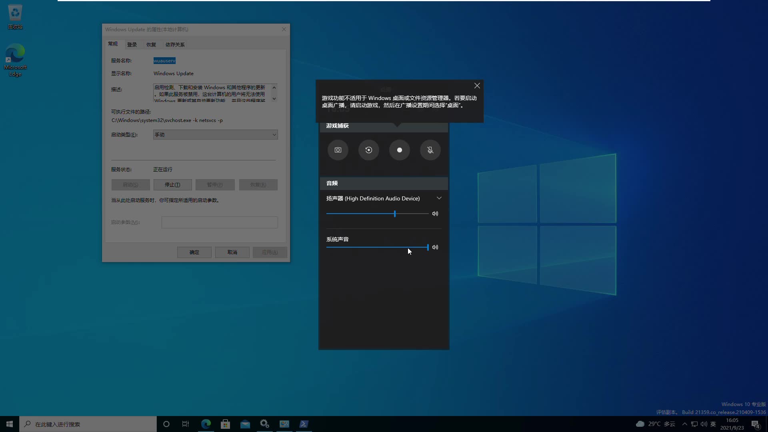Click the Windows Update display name text

174,74
